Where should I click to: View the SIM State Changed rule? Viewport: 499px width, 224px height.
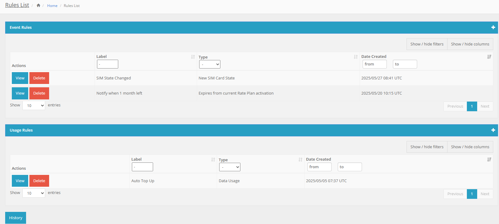pos(20,78)
